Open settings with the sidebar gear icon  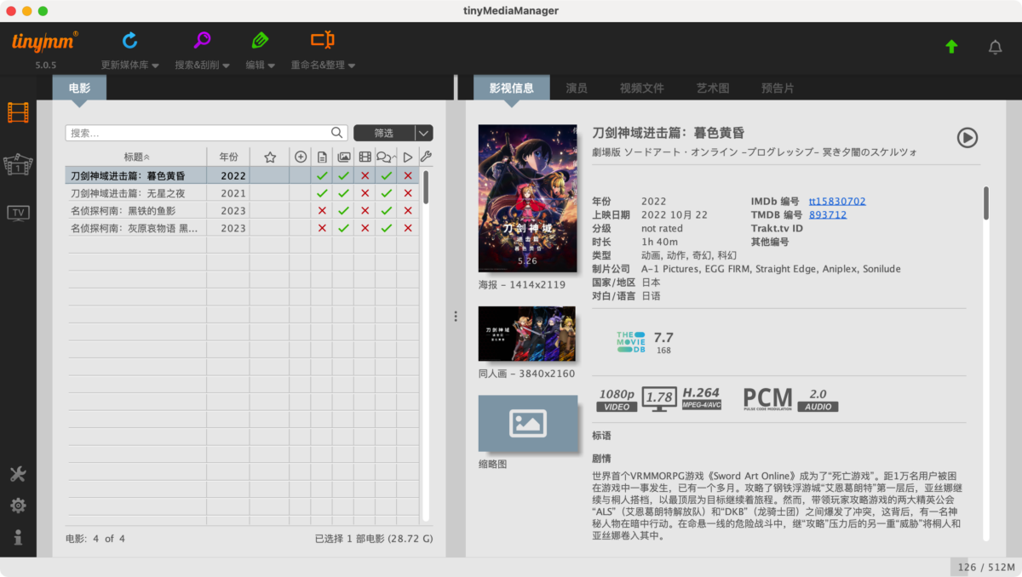pos(18,506)
